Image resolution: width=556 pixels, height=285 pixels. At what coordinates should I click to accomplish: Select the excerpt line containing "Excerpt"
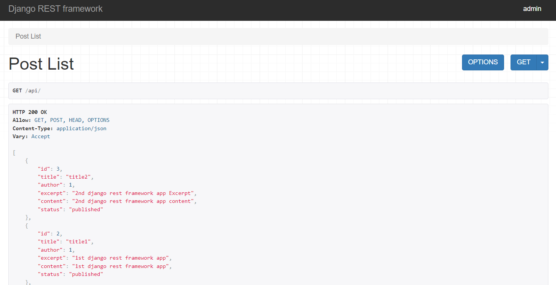(x=117, y=193)
